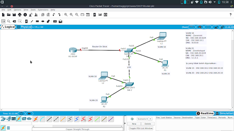This screenshot has height=131, width=234.
Task: Switch to Simulation mode
Action: tap(224, 113)
